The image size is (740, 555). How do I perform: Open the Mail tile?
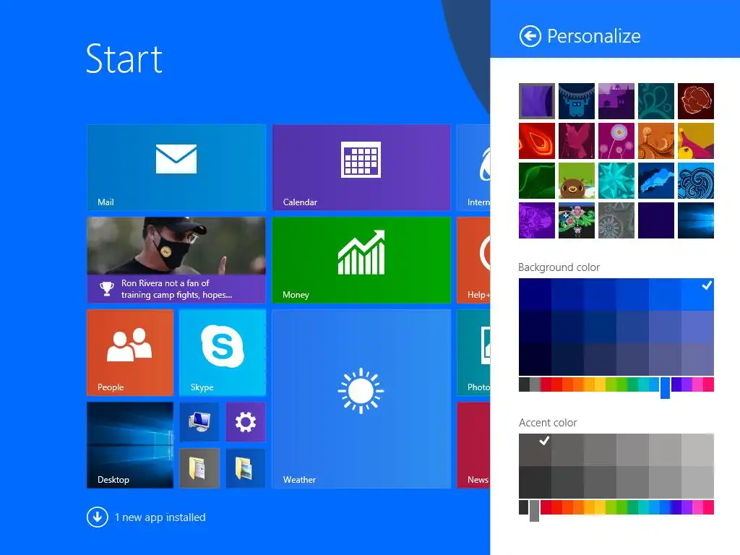pos(176,168)
